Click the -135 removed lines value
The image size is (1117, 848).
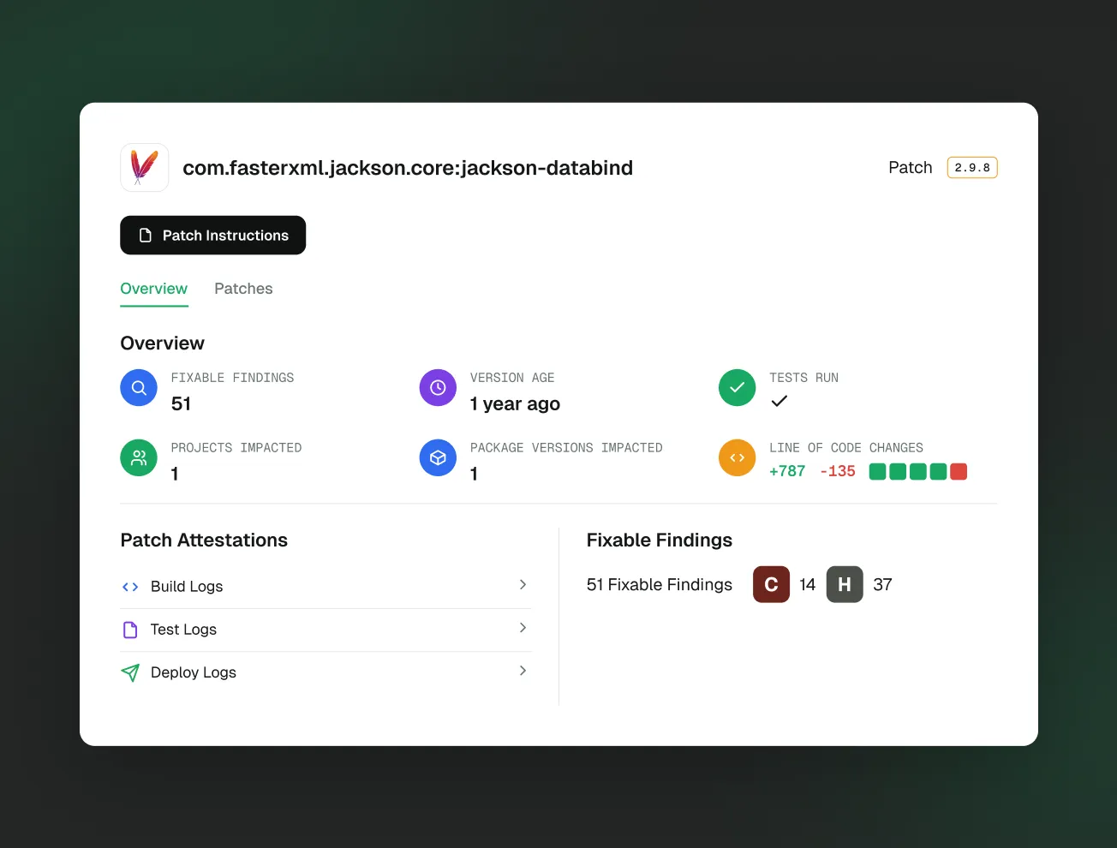pos(838,471)
